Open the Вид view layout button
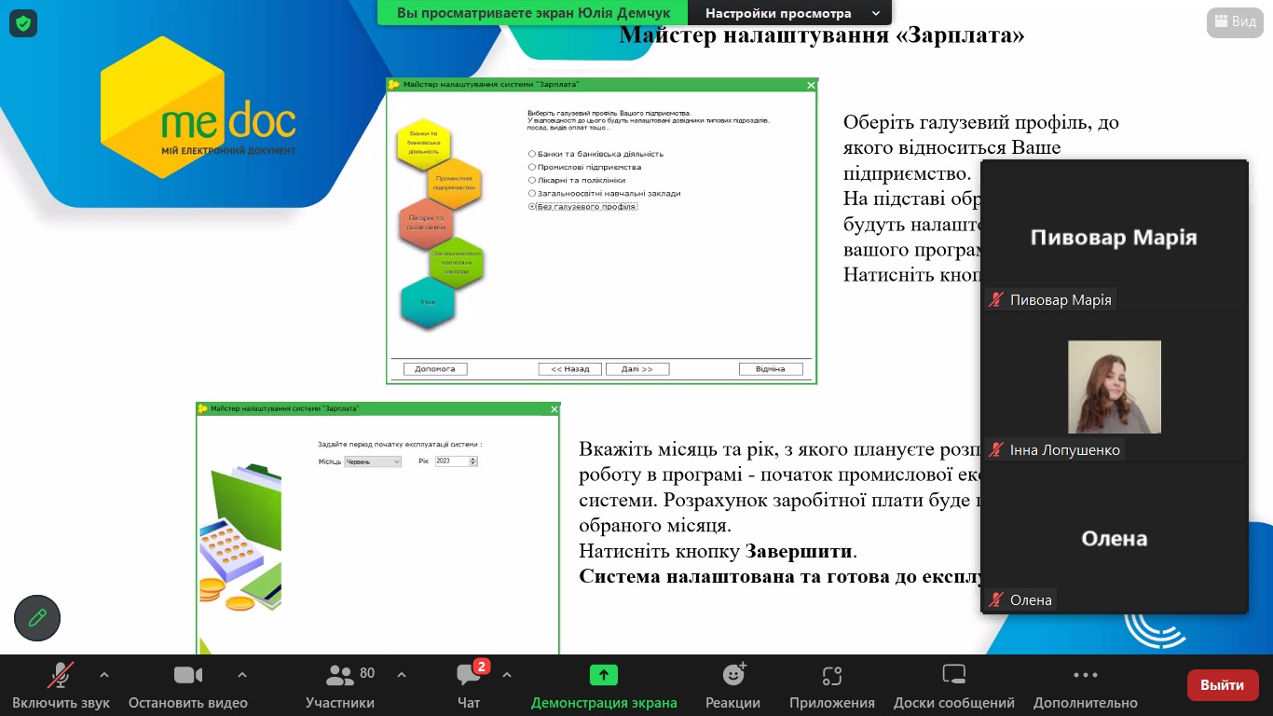 pyautogui.click(x=1235, y=22)
